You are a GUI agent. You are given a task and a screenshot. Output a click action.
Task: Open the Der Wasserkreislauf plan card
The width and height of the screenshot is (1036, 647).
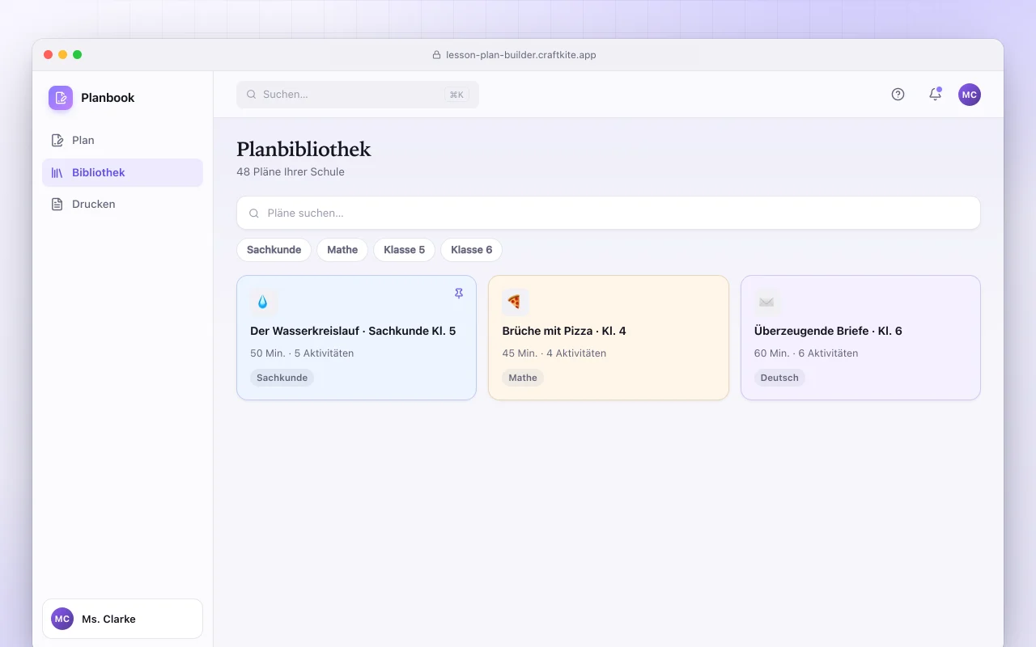[x=356, y=337]
